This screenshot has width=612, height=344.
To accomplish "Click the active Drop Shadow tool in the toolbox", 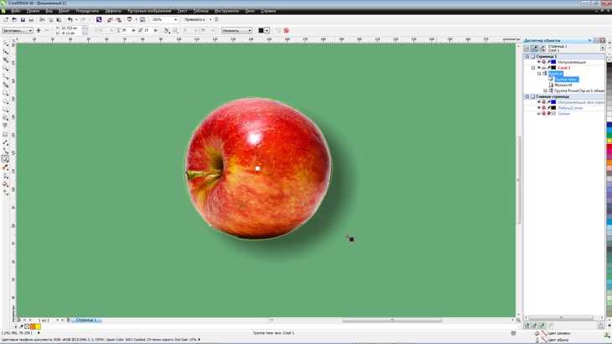I will click(x=5, y=159).
